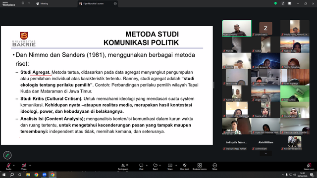Expand the dropdown chevron beside info icon
Viewport: 317px width, 178px height.
[29, 3]
